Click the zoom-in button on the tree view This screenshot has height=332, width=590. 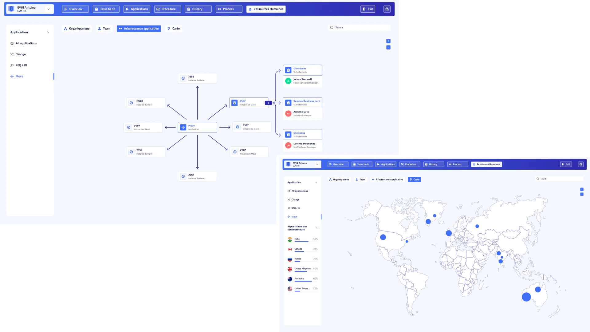pos(388,41)
